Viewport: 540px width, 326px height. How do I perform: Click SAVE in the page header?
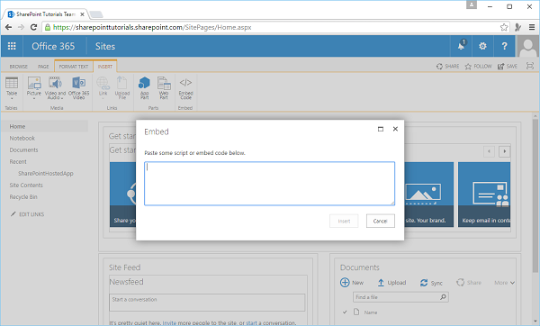coord(508,66)
